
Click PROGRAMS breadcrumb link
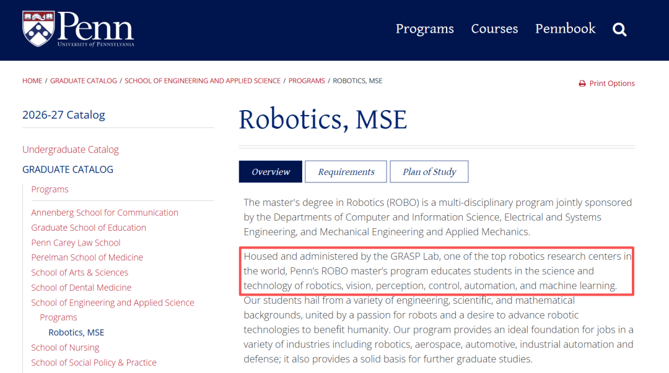tap(307, 80)
